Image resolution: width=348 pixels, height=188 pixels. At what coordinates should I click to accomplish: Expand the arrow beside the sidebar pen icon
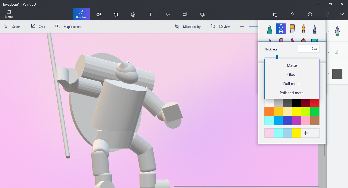pos(329,31)
